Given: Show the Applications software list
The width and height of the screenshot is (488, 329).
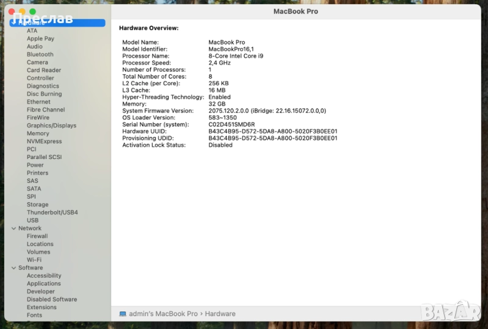Looking at the screenshot, I should [x=43, y=284].
